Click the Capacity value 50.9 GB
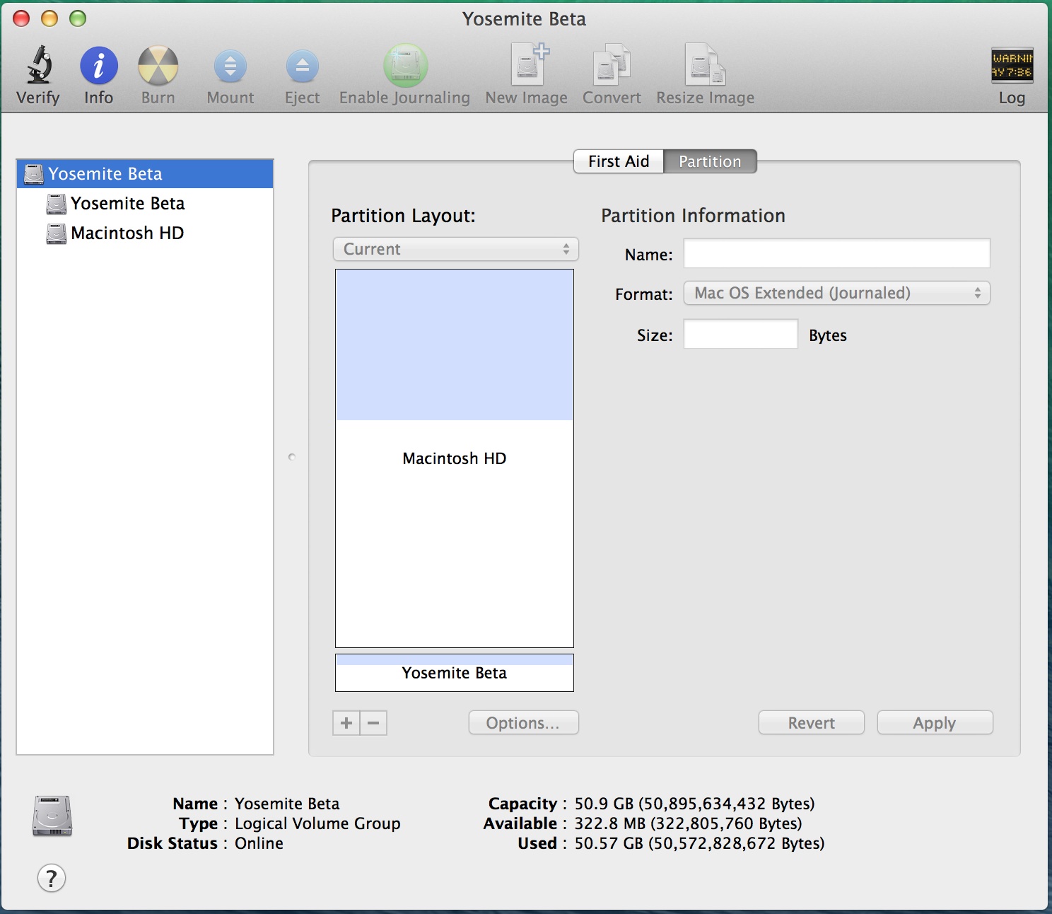1052x914 pixels. click(x=694, y=804)
